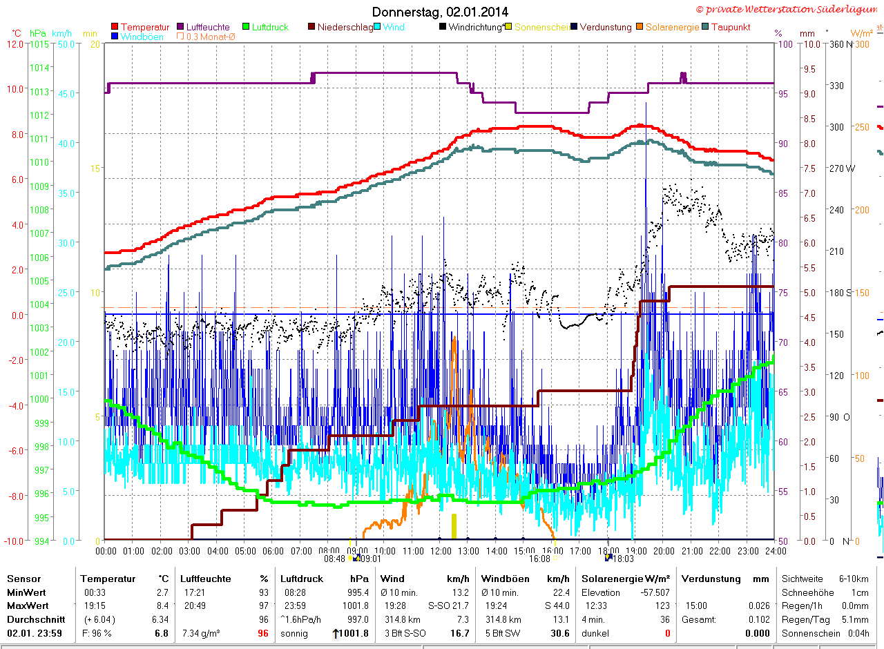The image size is (884, 649).
Task: Click the moonrise icon beside 09:01
Action: (x=356, y=558)
